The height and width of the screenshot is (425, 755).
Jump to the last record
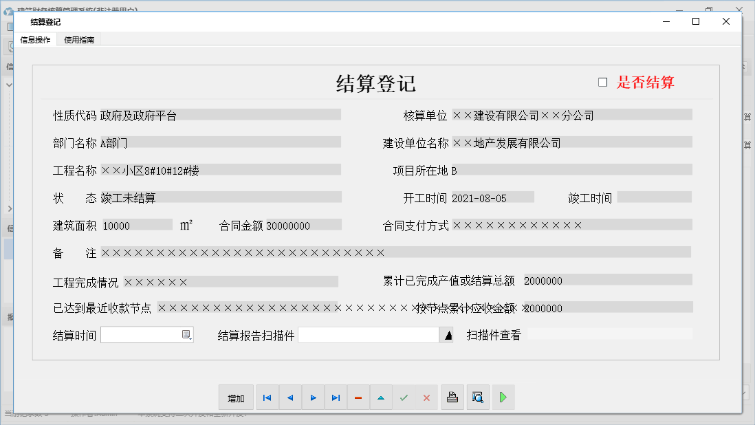pos(336,397)
